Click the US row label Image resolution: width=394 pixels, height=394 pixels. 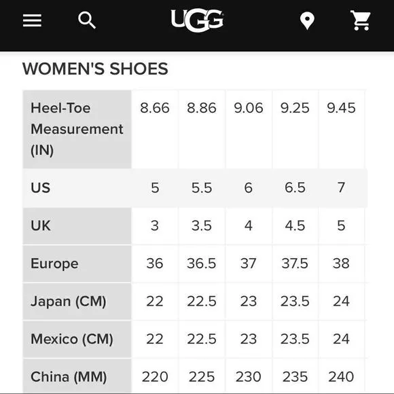(x=41, y=187)
